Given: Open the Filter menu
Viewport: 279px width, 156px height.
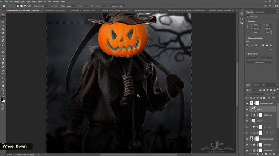Looking at the screenshot, I should point(40,2).
